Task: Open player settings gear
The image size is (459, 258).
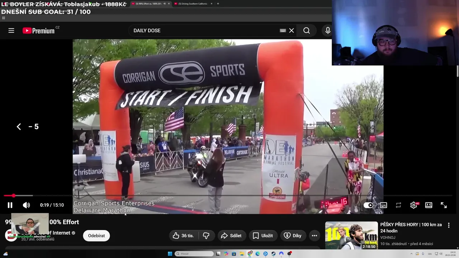Action: 414,205
